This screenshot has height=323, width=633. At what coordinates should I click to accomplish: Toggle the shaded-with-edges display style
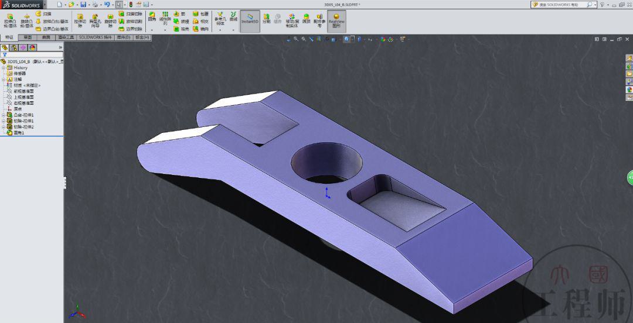click(347, 40)
